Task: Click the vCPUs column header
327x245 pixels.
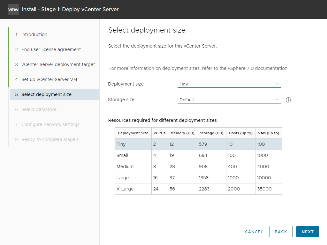Action: tap(159, 133)
